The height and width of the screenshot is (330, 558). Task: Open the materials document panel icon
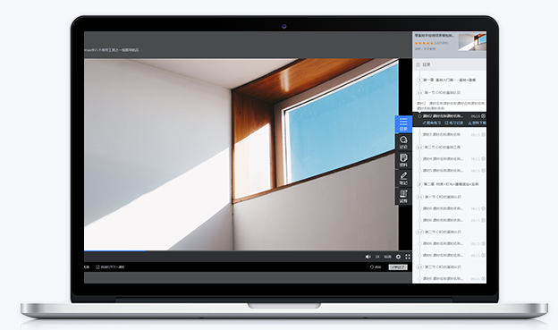tap(403, 160)
